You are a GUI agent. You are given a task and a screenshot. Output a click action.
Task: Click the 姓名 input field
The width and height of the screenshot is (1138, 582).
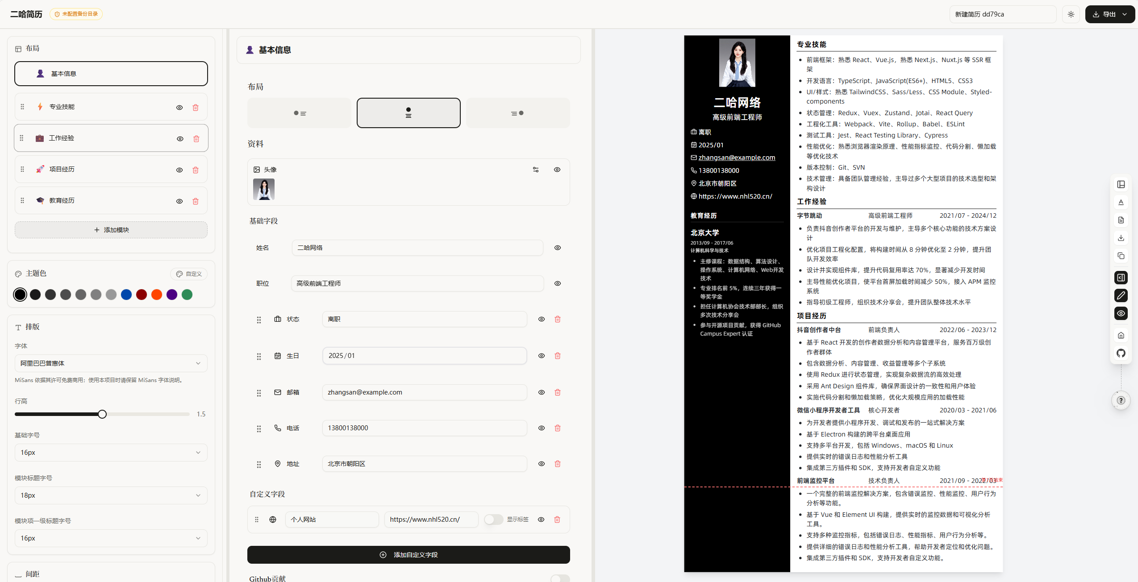coord(417,248)
